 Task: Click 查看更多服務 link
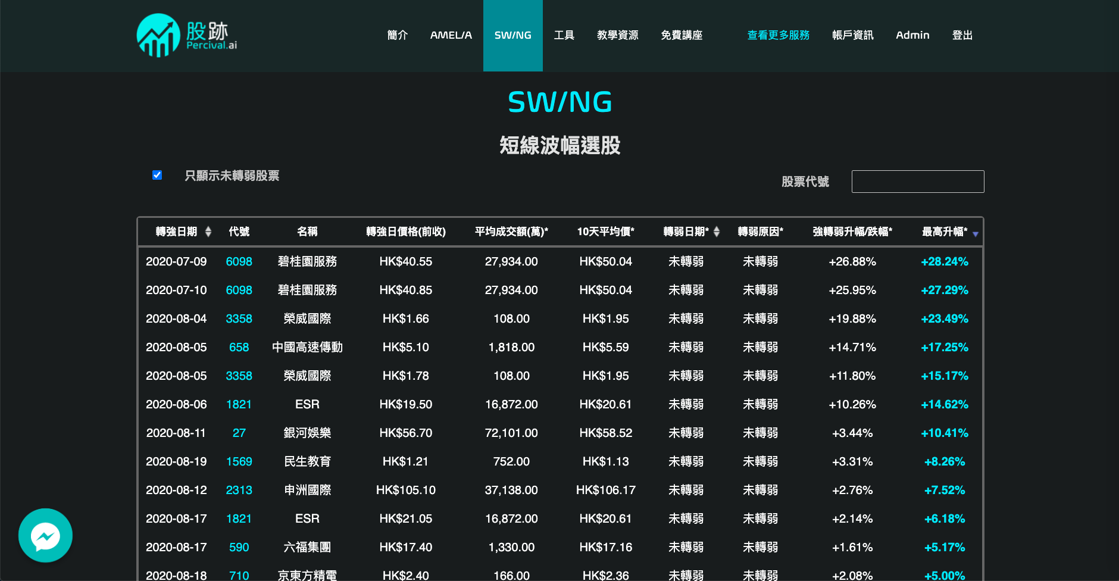pyautogui.click(x=779, y=35)
